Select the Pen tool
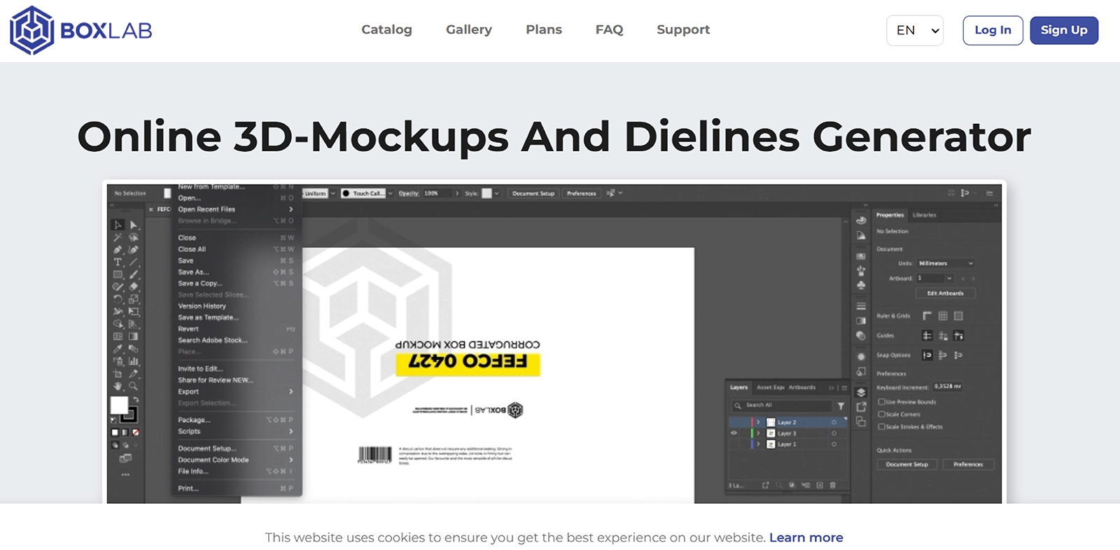This screenshot has width=1120, height=550. [x=118, y=249]
